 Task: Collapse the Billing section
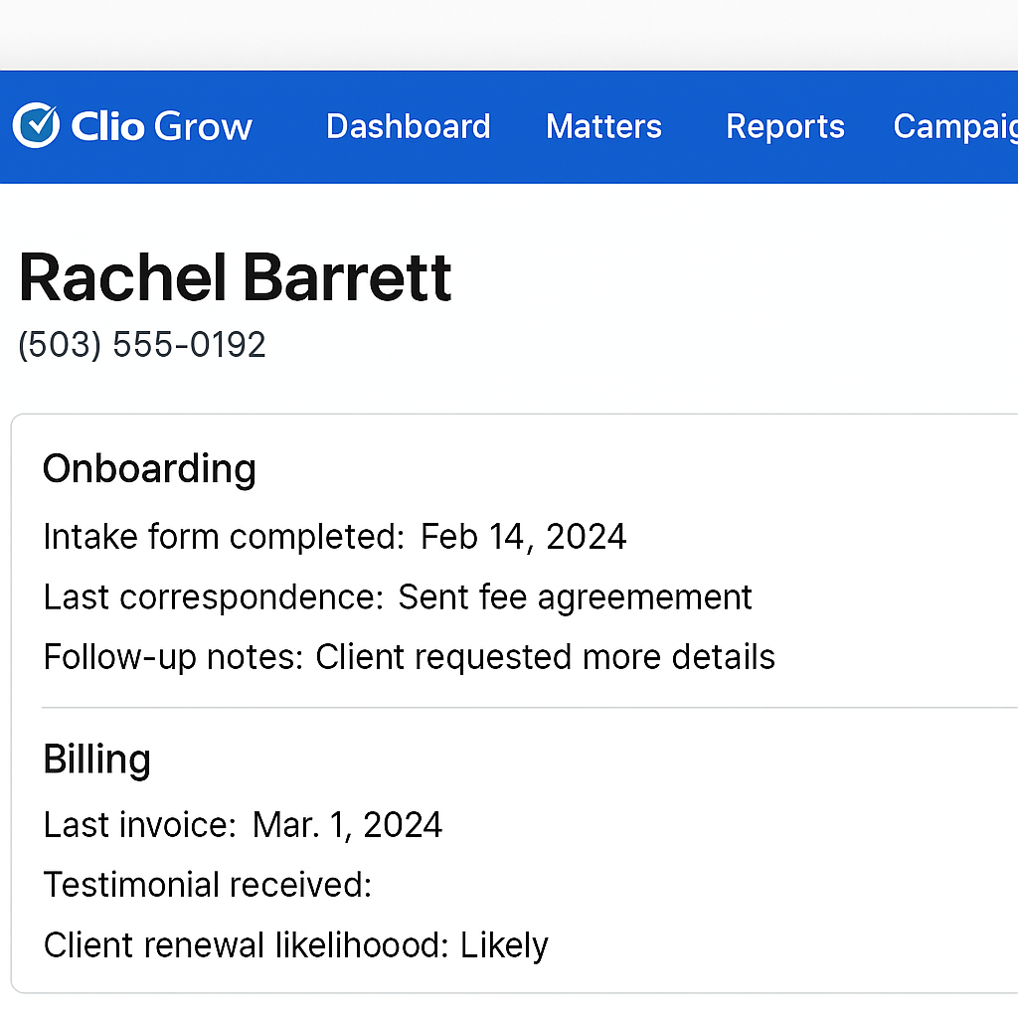tap(96, 759)
